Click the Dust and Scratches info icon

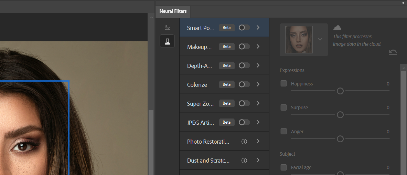(244, 161)
